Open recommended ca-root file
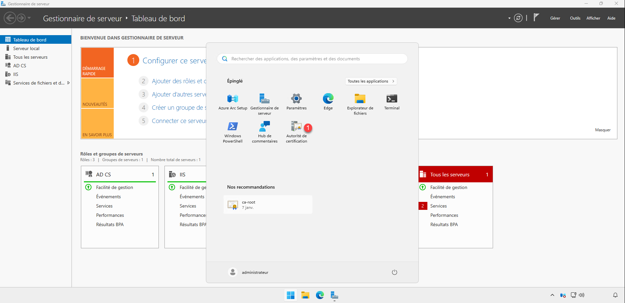The height and width of the screenshot is (303, 625). (268, 205)
